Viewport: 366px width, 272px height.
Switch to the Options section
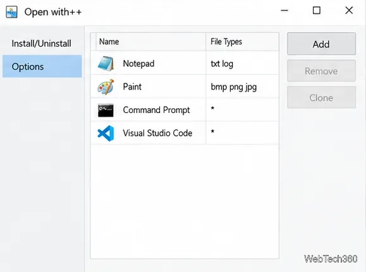pyautogui.click(x=42, y=66)
